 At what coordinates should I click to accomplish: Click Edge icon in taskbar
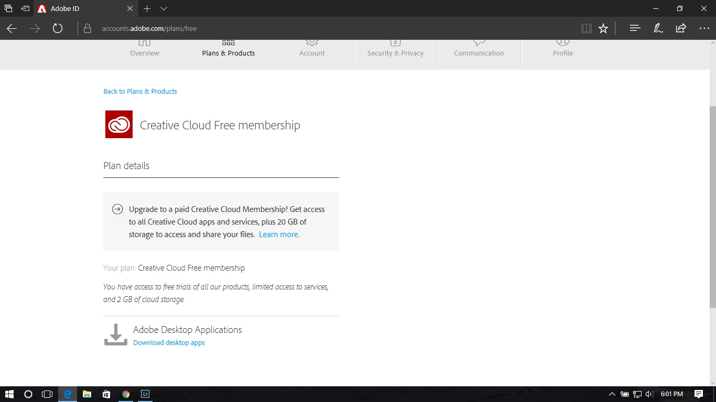tap(68, 394)
